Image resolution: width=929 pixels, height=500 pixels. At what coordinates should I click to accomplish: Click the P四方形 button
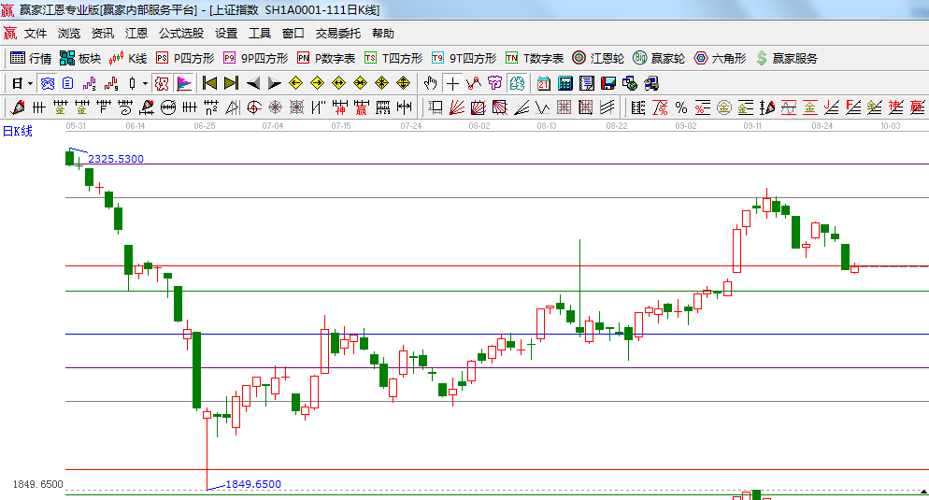(x=185, y=58)
